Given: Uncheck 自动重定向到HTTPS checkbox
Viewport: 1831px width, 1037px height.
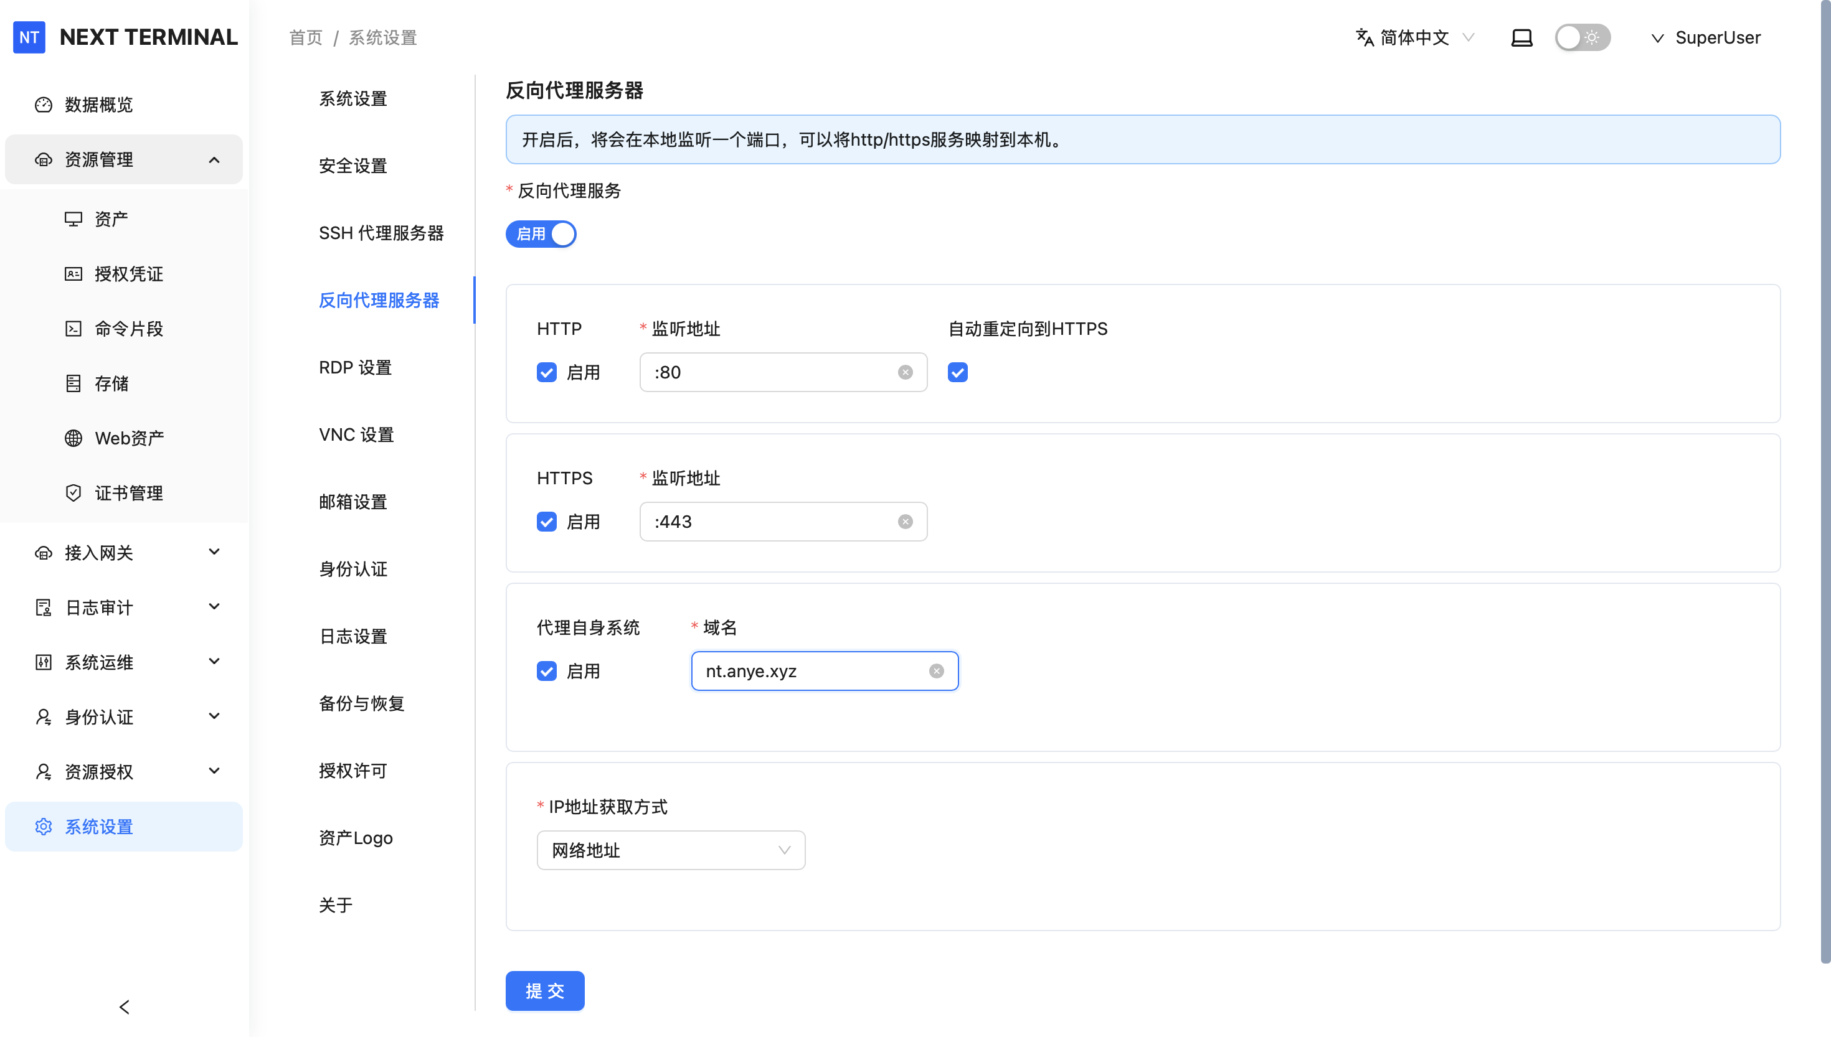Looking at the screenshot, I should pyautogui.click(x=957, y=372).
